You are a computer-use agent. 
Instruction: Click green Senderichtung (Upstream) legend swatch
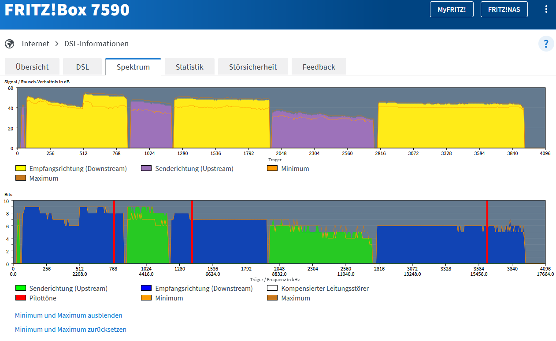(21, 288)
